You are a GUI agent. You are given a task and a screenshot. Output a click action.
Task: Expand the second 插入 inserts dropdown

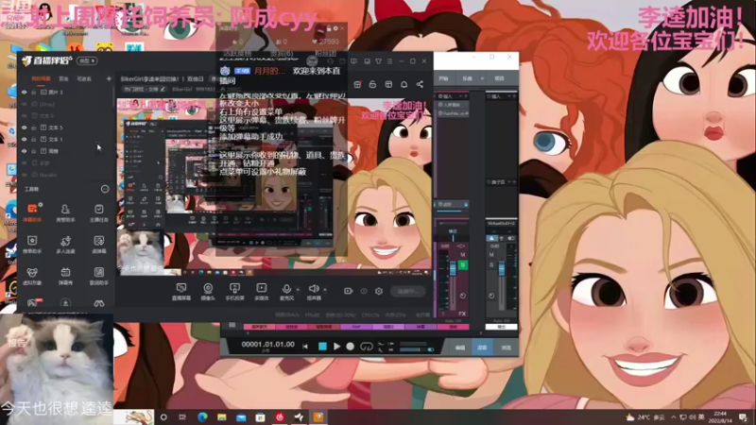click(x=509, y=96)
